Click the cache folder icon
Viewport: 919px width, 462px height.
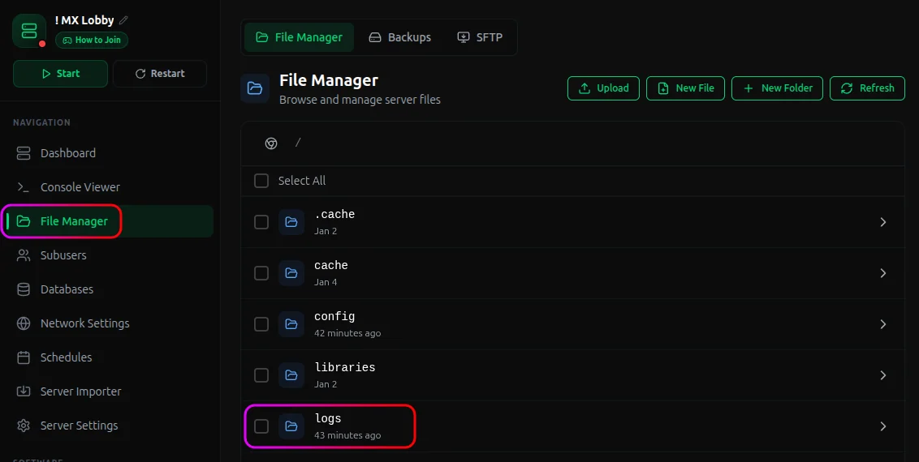(291, 273)
